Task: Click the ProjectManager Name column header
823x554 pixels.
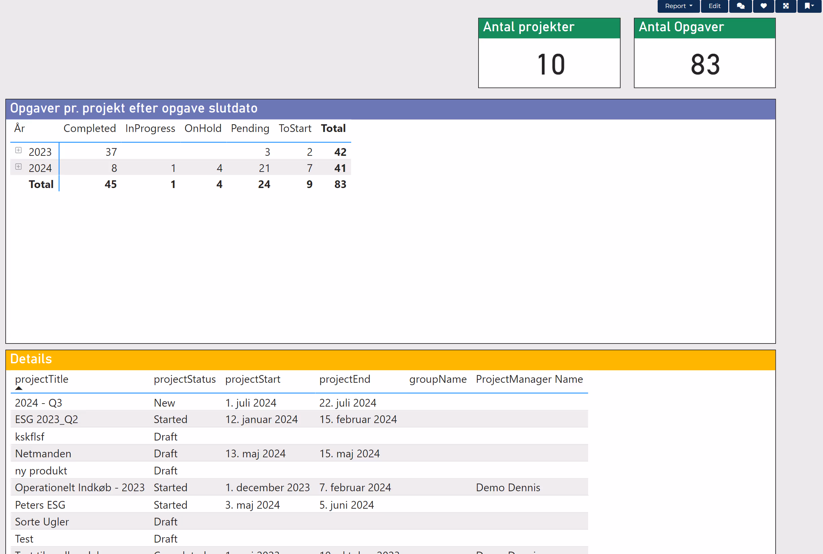Action: coord(529,379)
